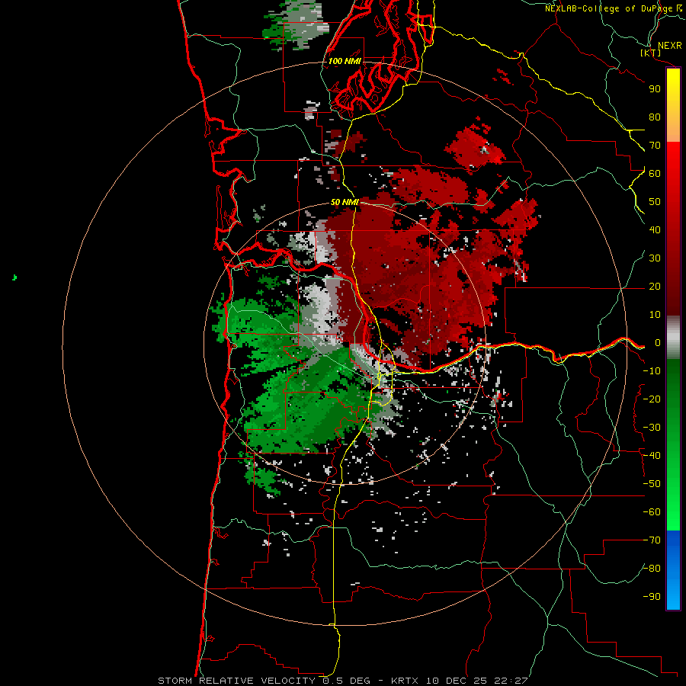Click the NEXR label at the top right

670,46
